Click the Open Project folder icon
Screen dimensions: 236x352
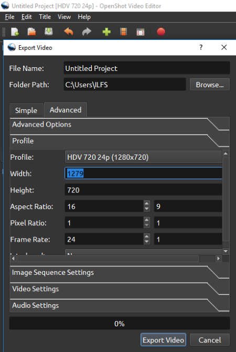tap(31, 32)
